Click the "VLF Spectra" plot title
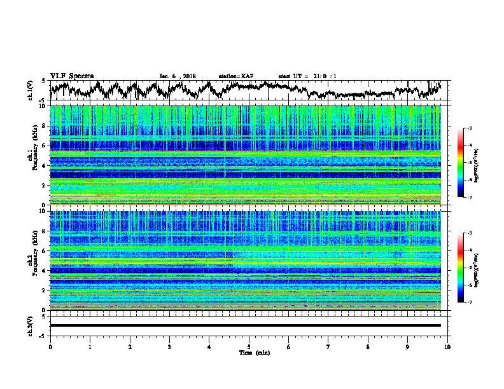The height and width of the screenshot is (389, 504). 72,76
